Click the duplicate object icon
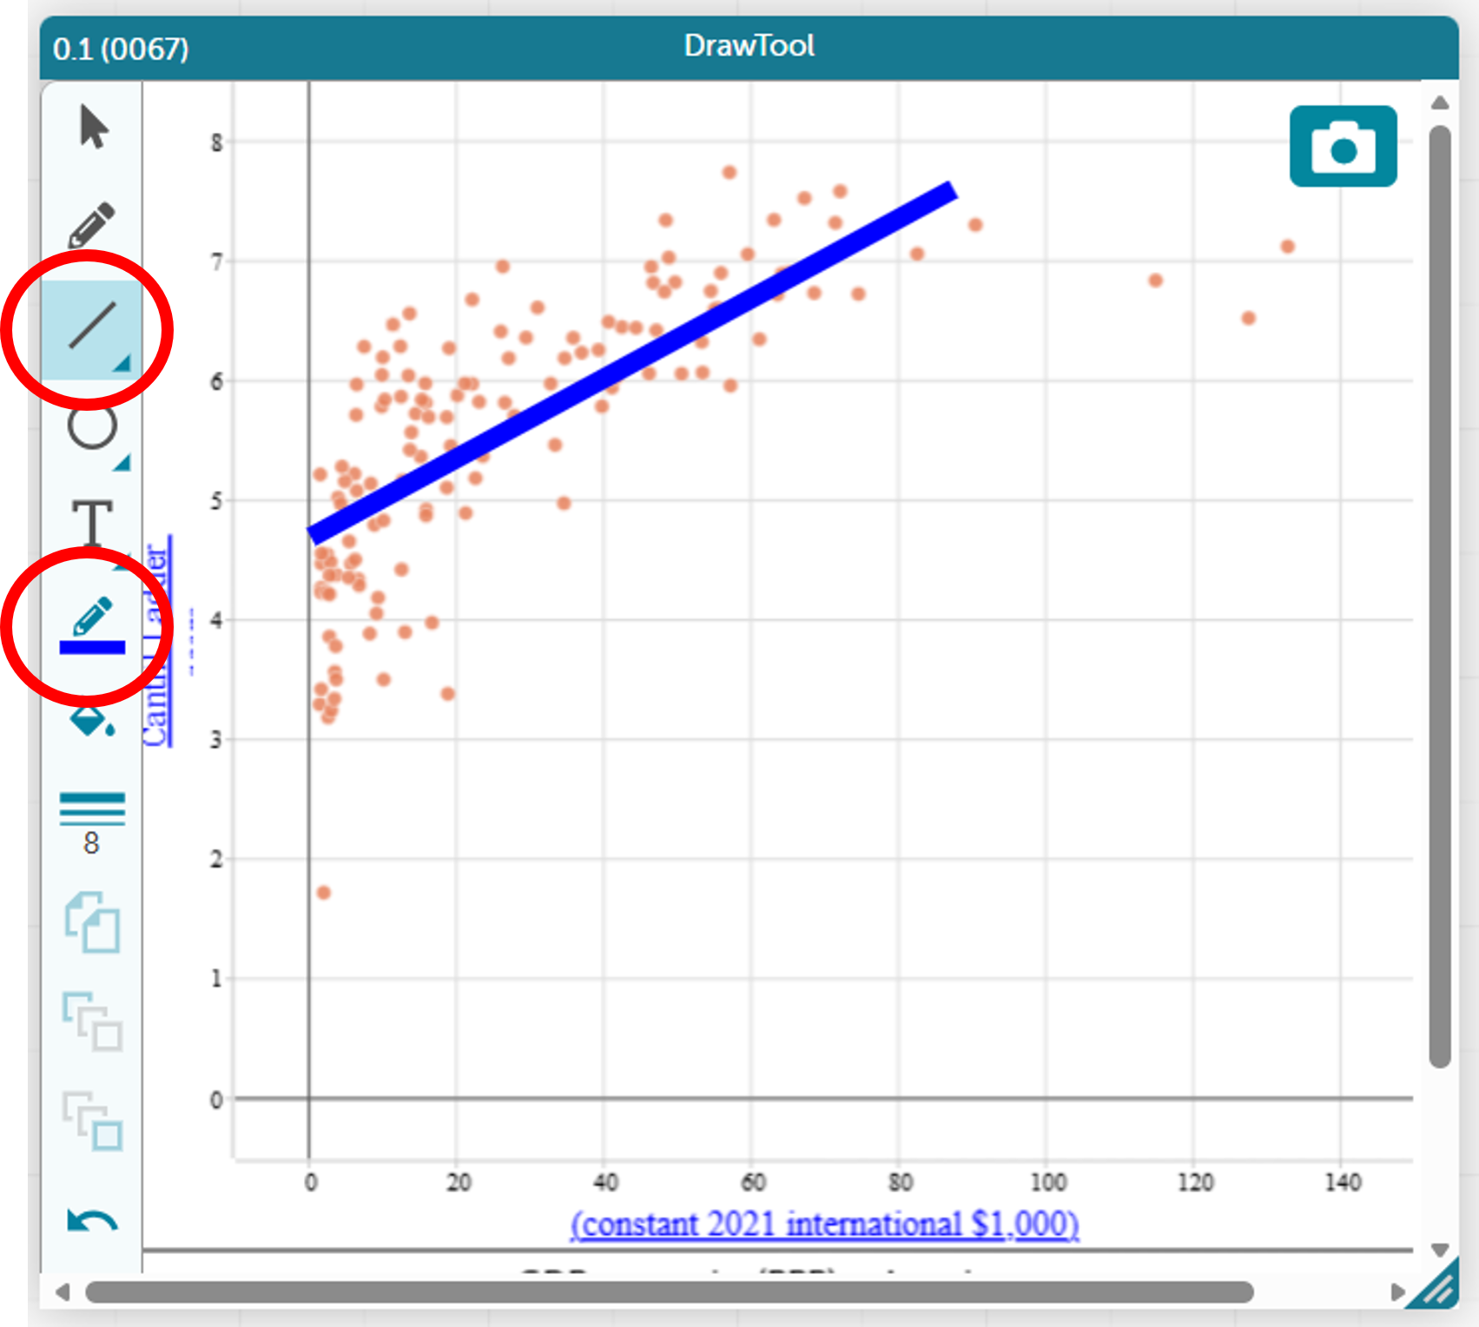This screenshot has height=1327, width=1479. point(91,922)
